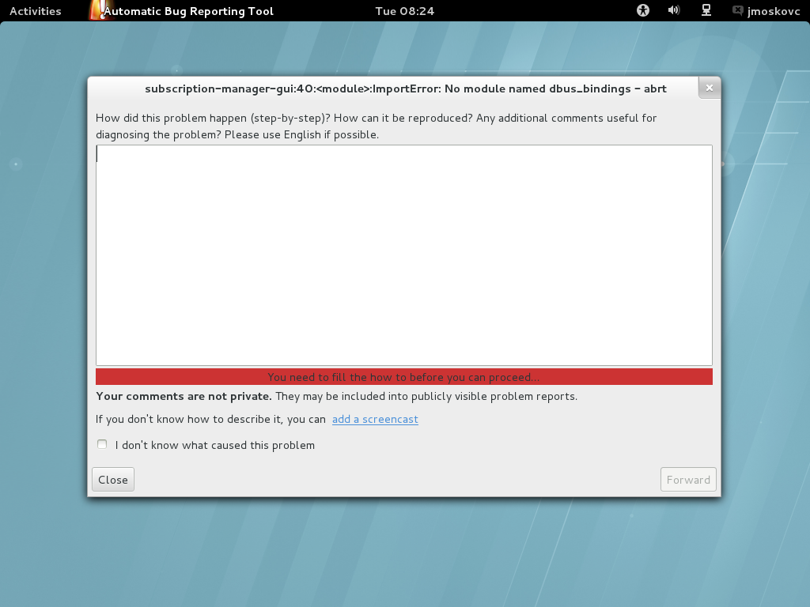Viewport: 810px width, 607px height.
Task: Focus the problem description text area
Action: [x=404, y=255]
